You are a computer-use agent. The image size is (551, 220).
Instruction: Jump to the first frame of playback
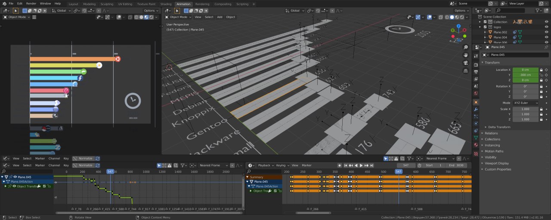pos(346,165)
